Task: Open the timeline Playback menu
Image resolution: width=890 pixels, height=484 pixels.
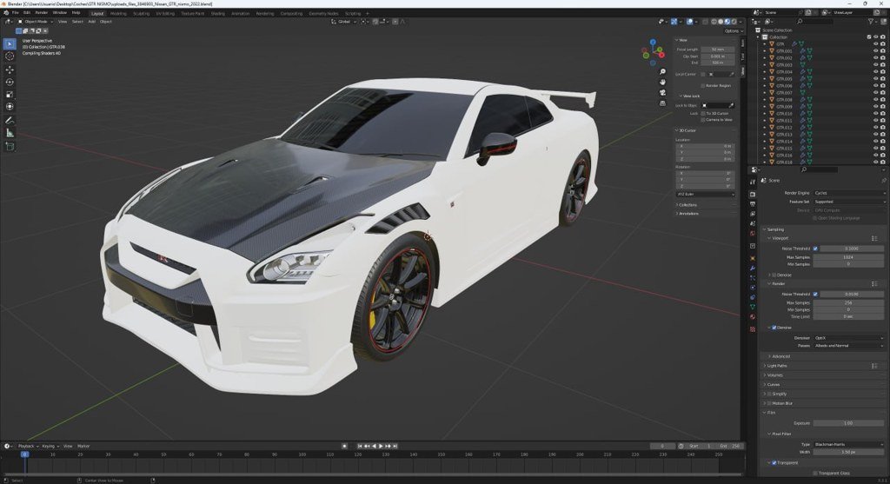Action: coord(28,446)
